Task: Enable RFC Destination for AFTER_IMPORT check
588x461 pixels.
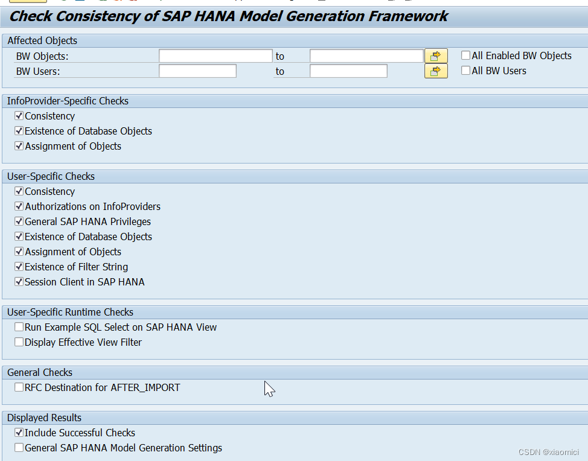Action: 19,387
